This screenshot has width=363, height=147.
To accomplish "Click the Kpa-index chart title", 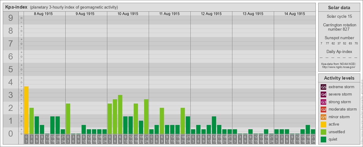I will pos(16,7).
